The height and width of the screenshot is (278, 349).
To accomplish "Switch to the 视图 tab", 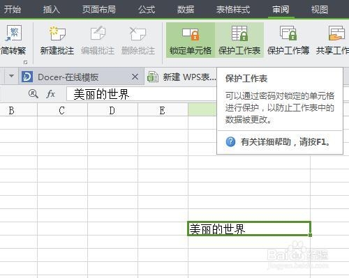I will 320,9.
